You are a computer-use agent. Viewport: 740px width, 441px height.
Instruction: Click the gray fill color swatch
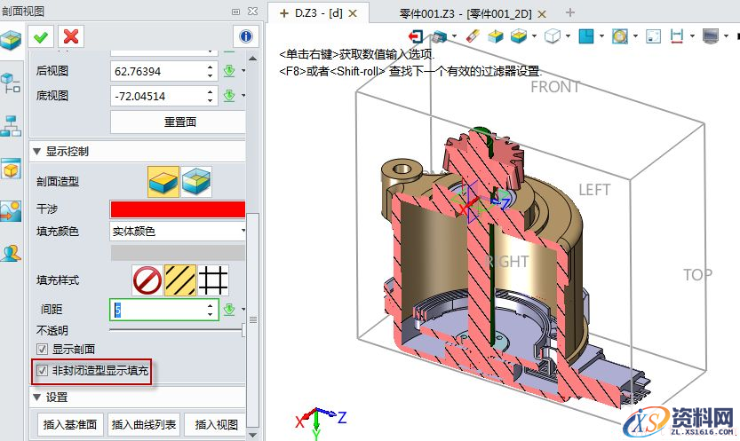click(x=178, y=253)
